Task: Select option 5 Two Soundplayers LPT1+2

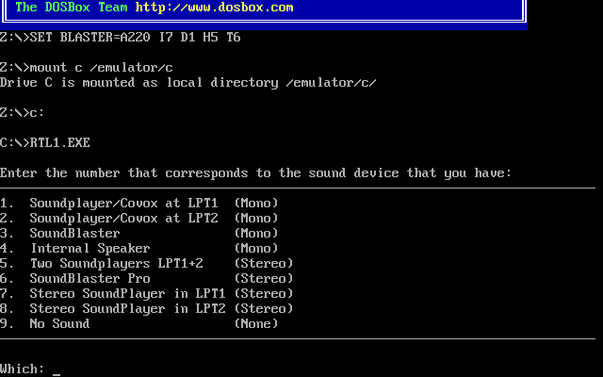Action: (147, 263)
